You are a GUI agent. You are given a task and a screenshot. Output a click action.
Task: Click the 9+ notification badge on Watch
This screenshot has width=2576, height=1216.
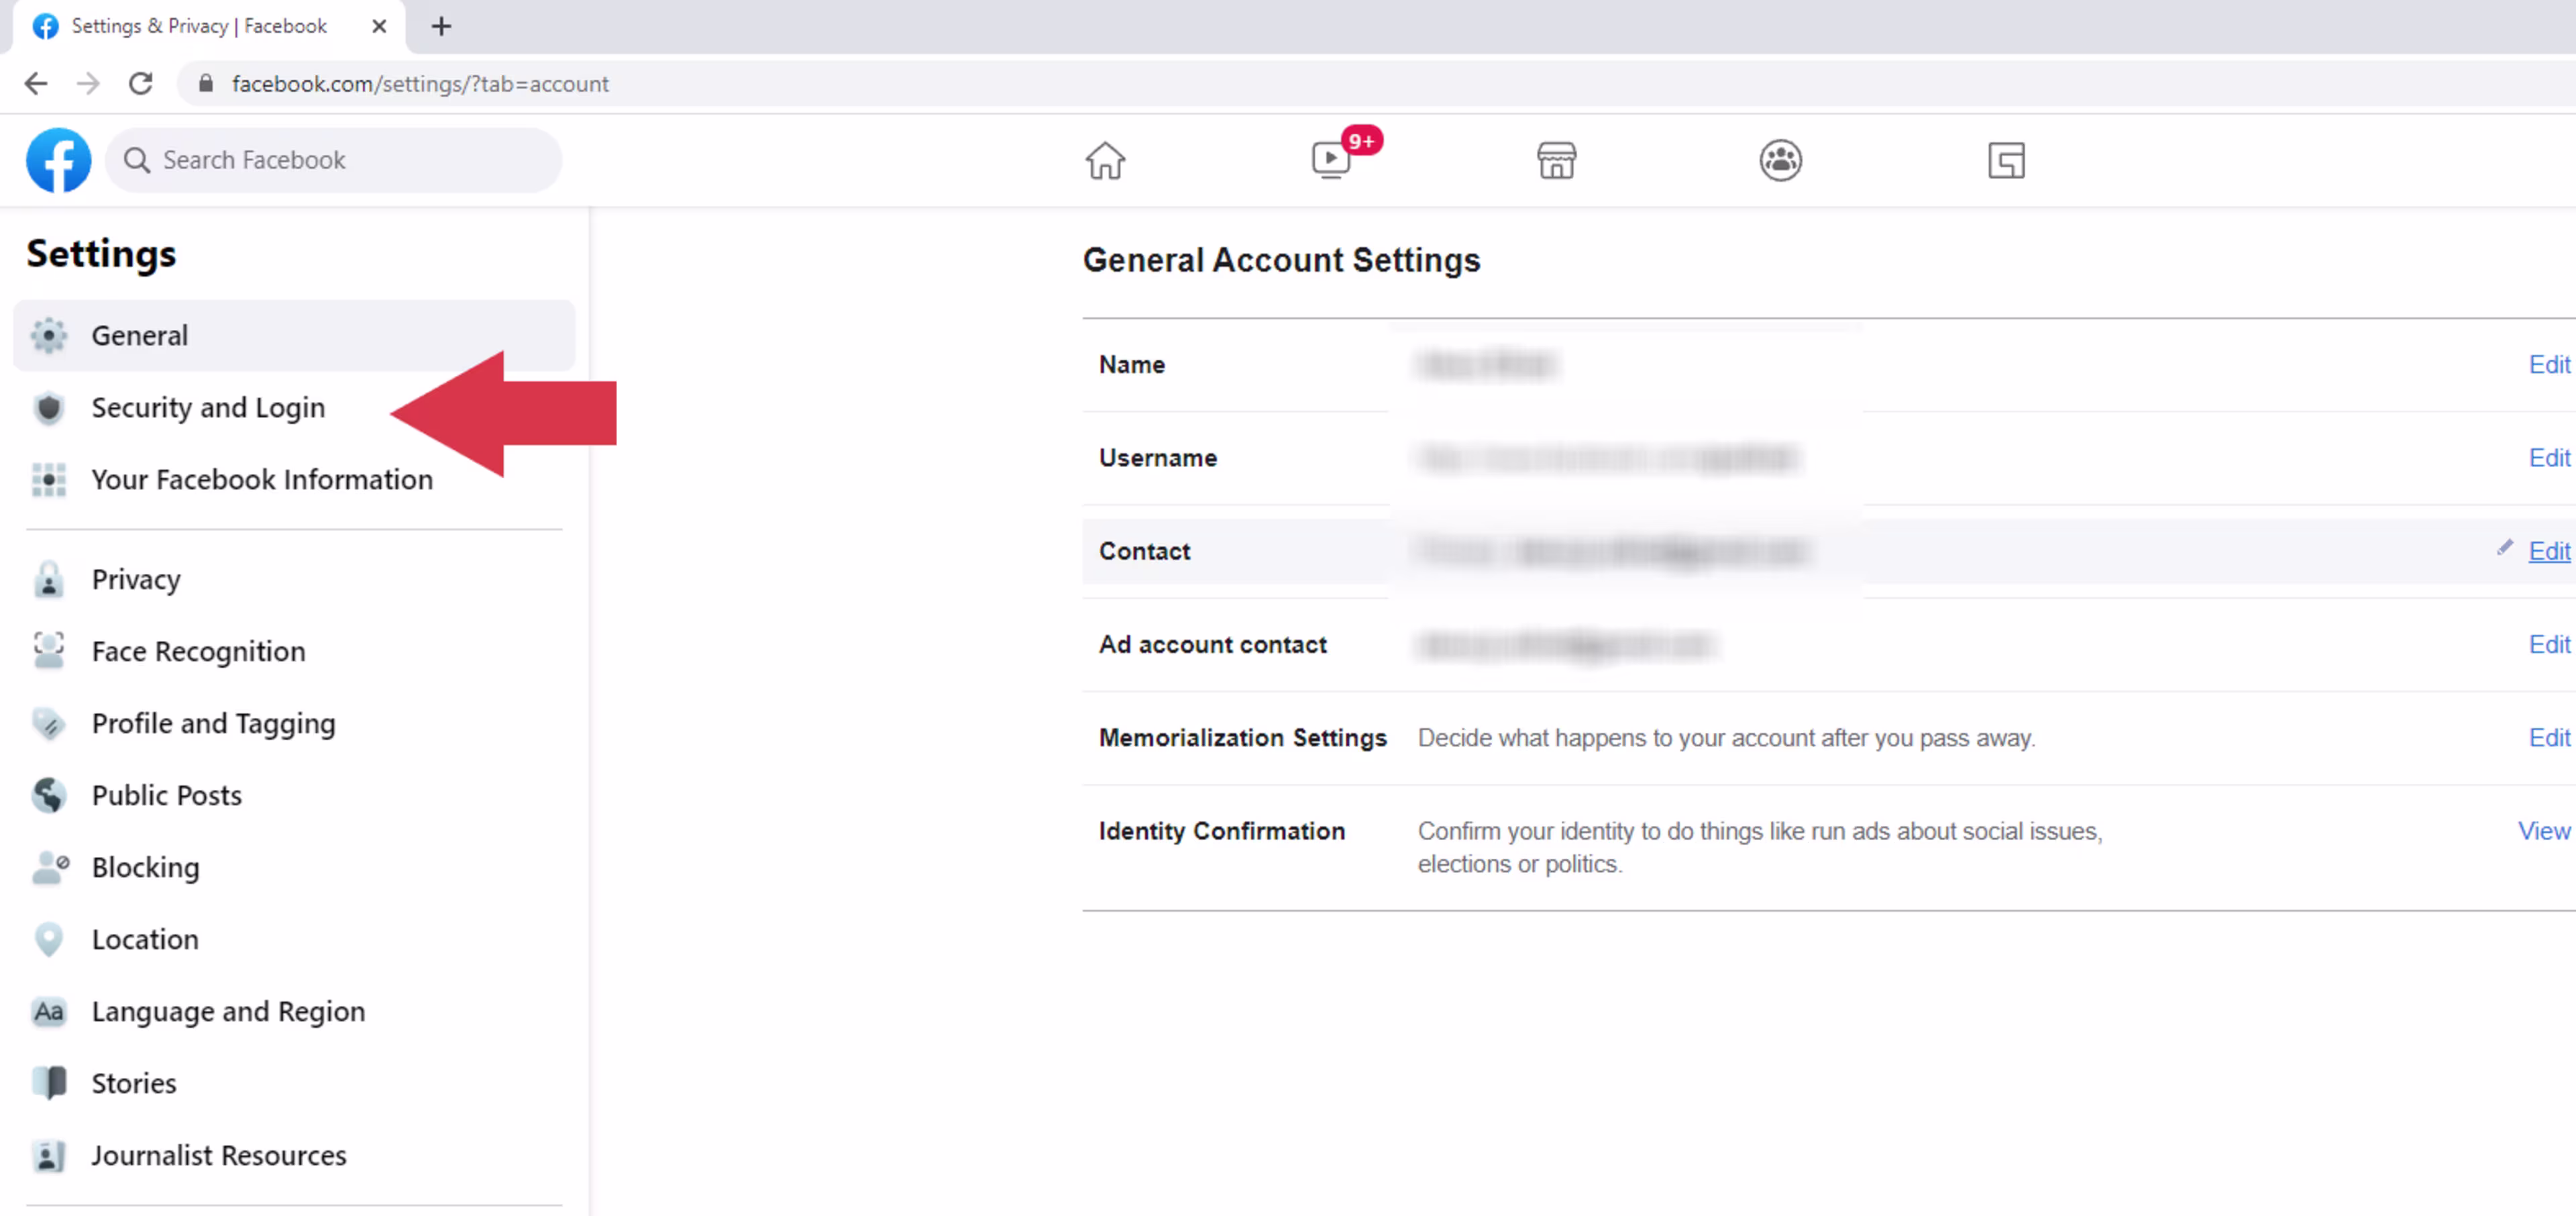[x=1362, y=141]
